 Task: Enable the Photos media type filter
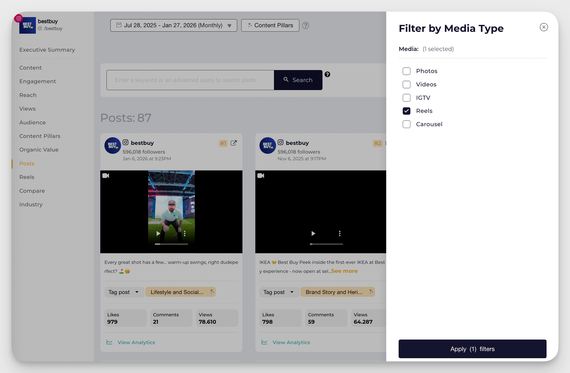point(406,71)
